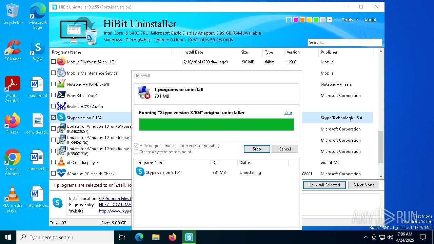Screen dimensions: 434x244
Task: Sort by Version column header
Action: pyautogui.click(x=301, y=52)
